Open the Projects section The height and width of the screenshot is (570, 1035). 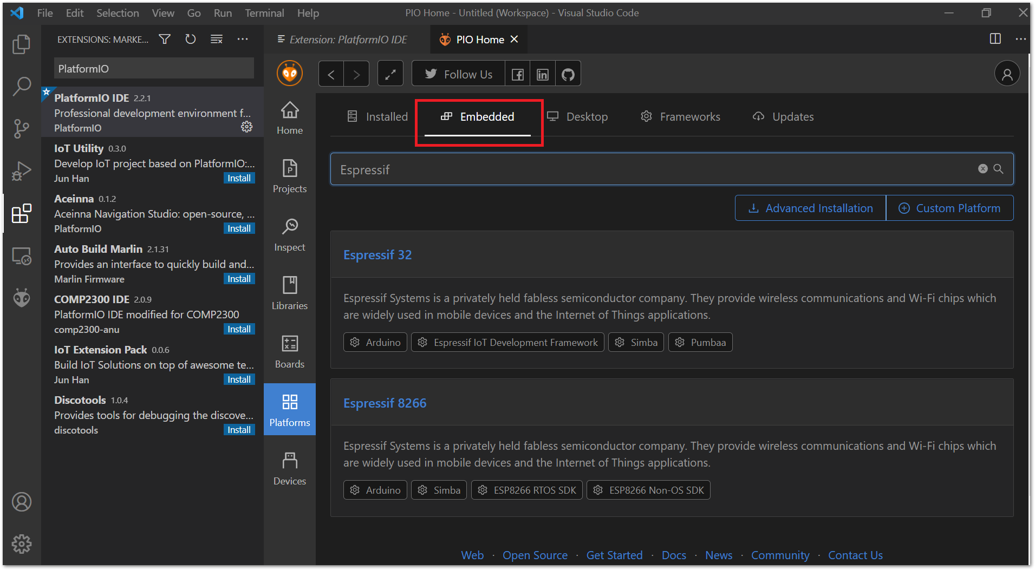290,176
